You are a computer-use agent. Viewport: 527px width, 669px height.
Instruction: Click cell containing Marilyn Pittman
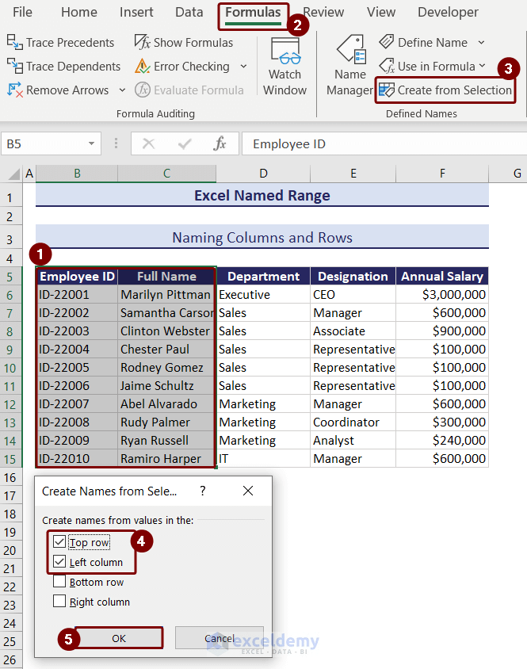(166, 294)
